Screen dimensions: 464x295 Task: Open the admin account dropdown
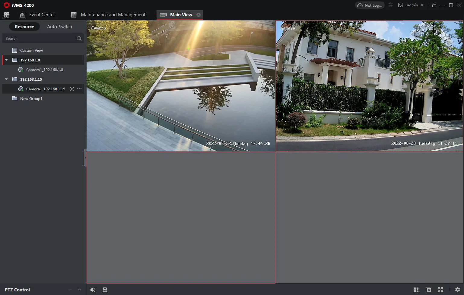(415, 5)
